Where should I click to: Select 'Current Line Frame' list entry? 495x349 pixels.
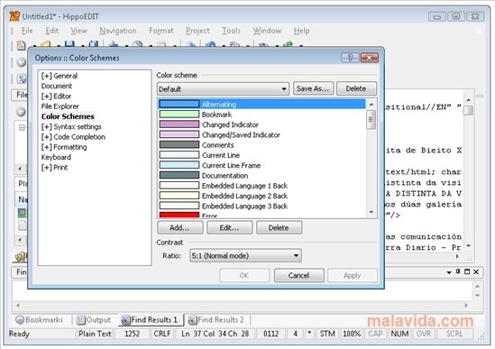(x=262, y=165)
